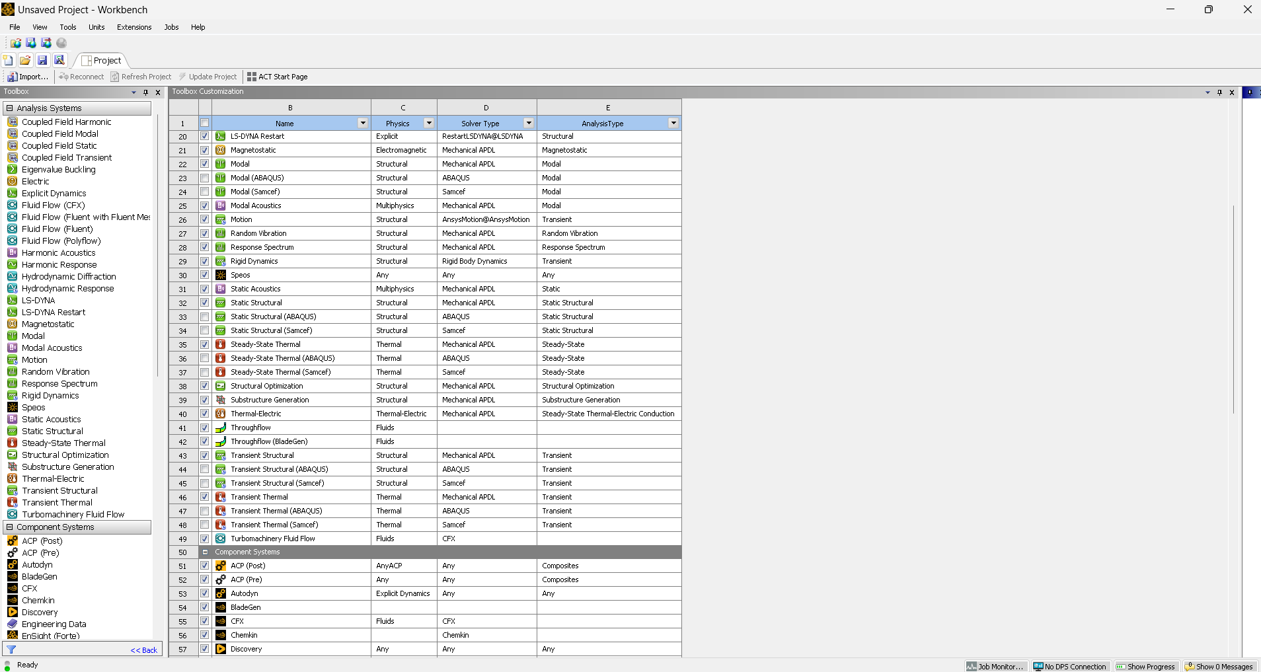Click the << Back link in Toolbox
Screen dimensions: 1261x672
click(144, 650)
